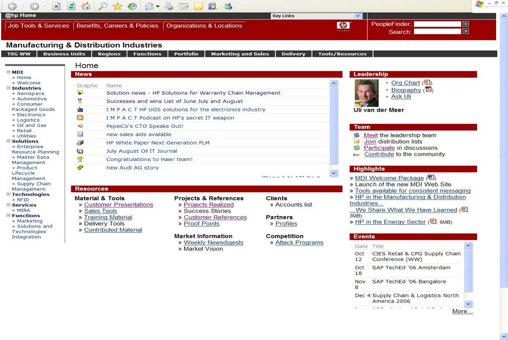Collapse the Services section in sidebar
Image resolution: width=508 pixels, height=340 pixels.
(x=9, y=205)
